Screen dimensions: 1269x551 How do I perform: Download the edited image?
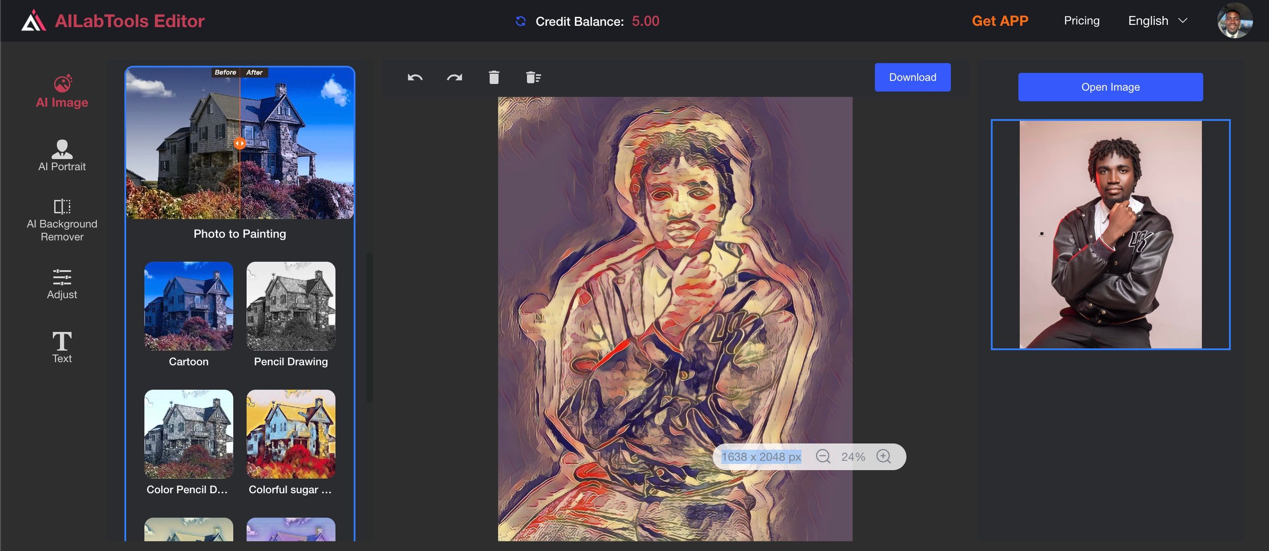coord(912,77)
